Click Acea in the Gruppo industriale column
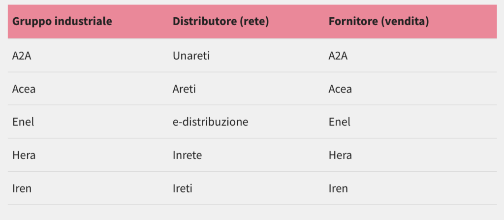 [x=24, y=89]
